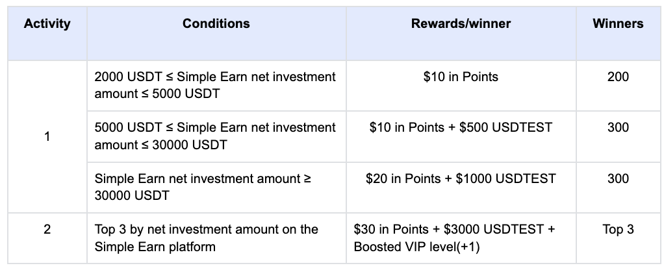This screenshot has width=664, height=270.
Task: Click the 'Boosted VIP level(+1)' text
Action: (x=418, y=247)
